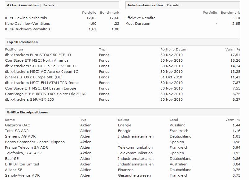Click the 12,02 portfolio value
The width and height of the screenshot is (249, 180).
91,18
